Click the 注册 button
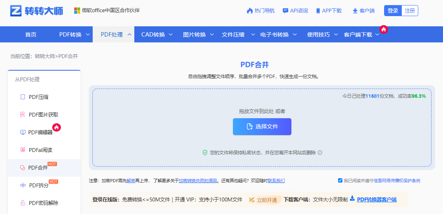 pos(410,11)
